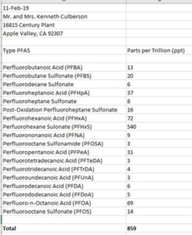Click the PFHpA value 37
The image size is (192, 235).
(159, 93)
